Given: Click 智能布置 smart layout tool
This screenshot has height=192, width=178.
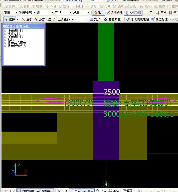Looking at the screenshot, I should pyautogui.click(x=112, y=19).
